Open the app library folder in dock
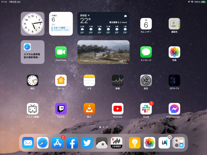This screenshot has width=207, height=155. tap(179, 143)
